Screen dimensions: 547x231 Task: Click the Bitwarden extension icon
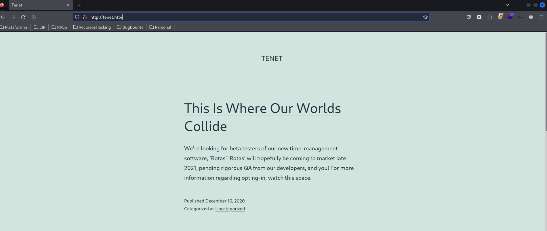coord(521,17)
